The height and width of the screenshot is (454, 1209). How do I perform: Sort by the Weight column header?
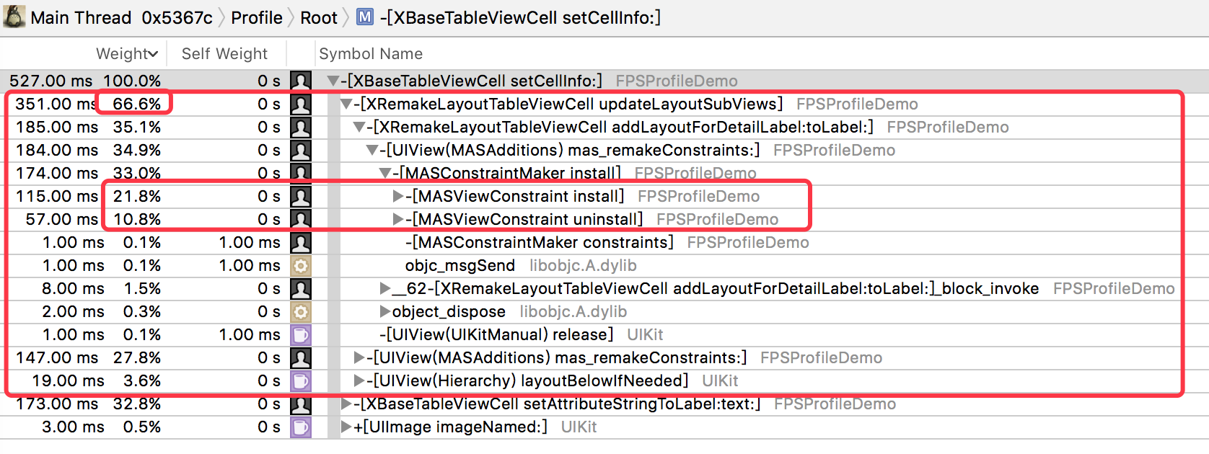point(126,54)
